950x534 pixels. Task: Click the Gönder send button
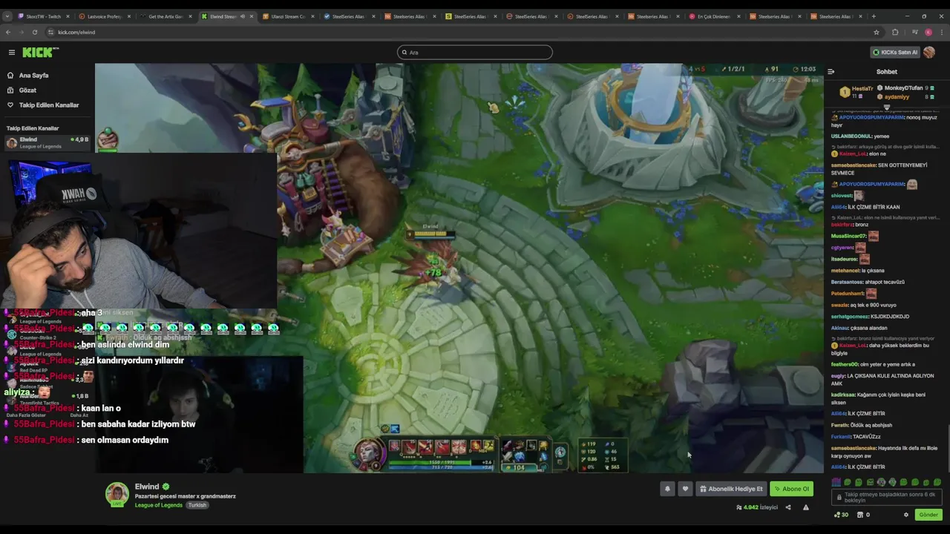pyautogui.click(x=928, y=515)
